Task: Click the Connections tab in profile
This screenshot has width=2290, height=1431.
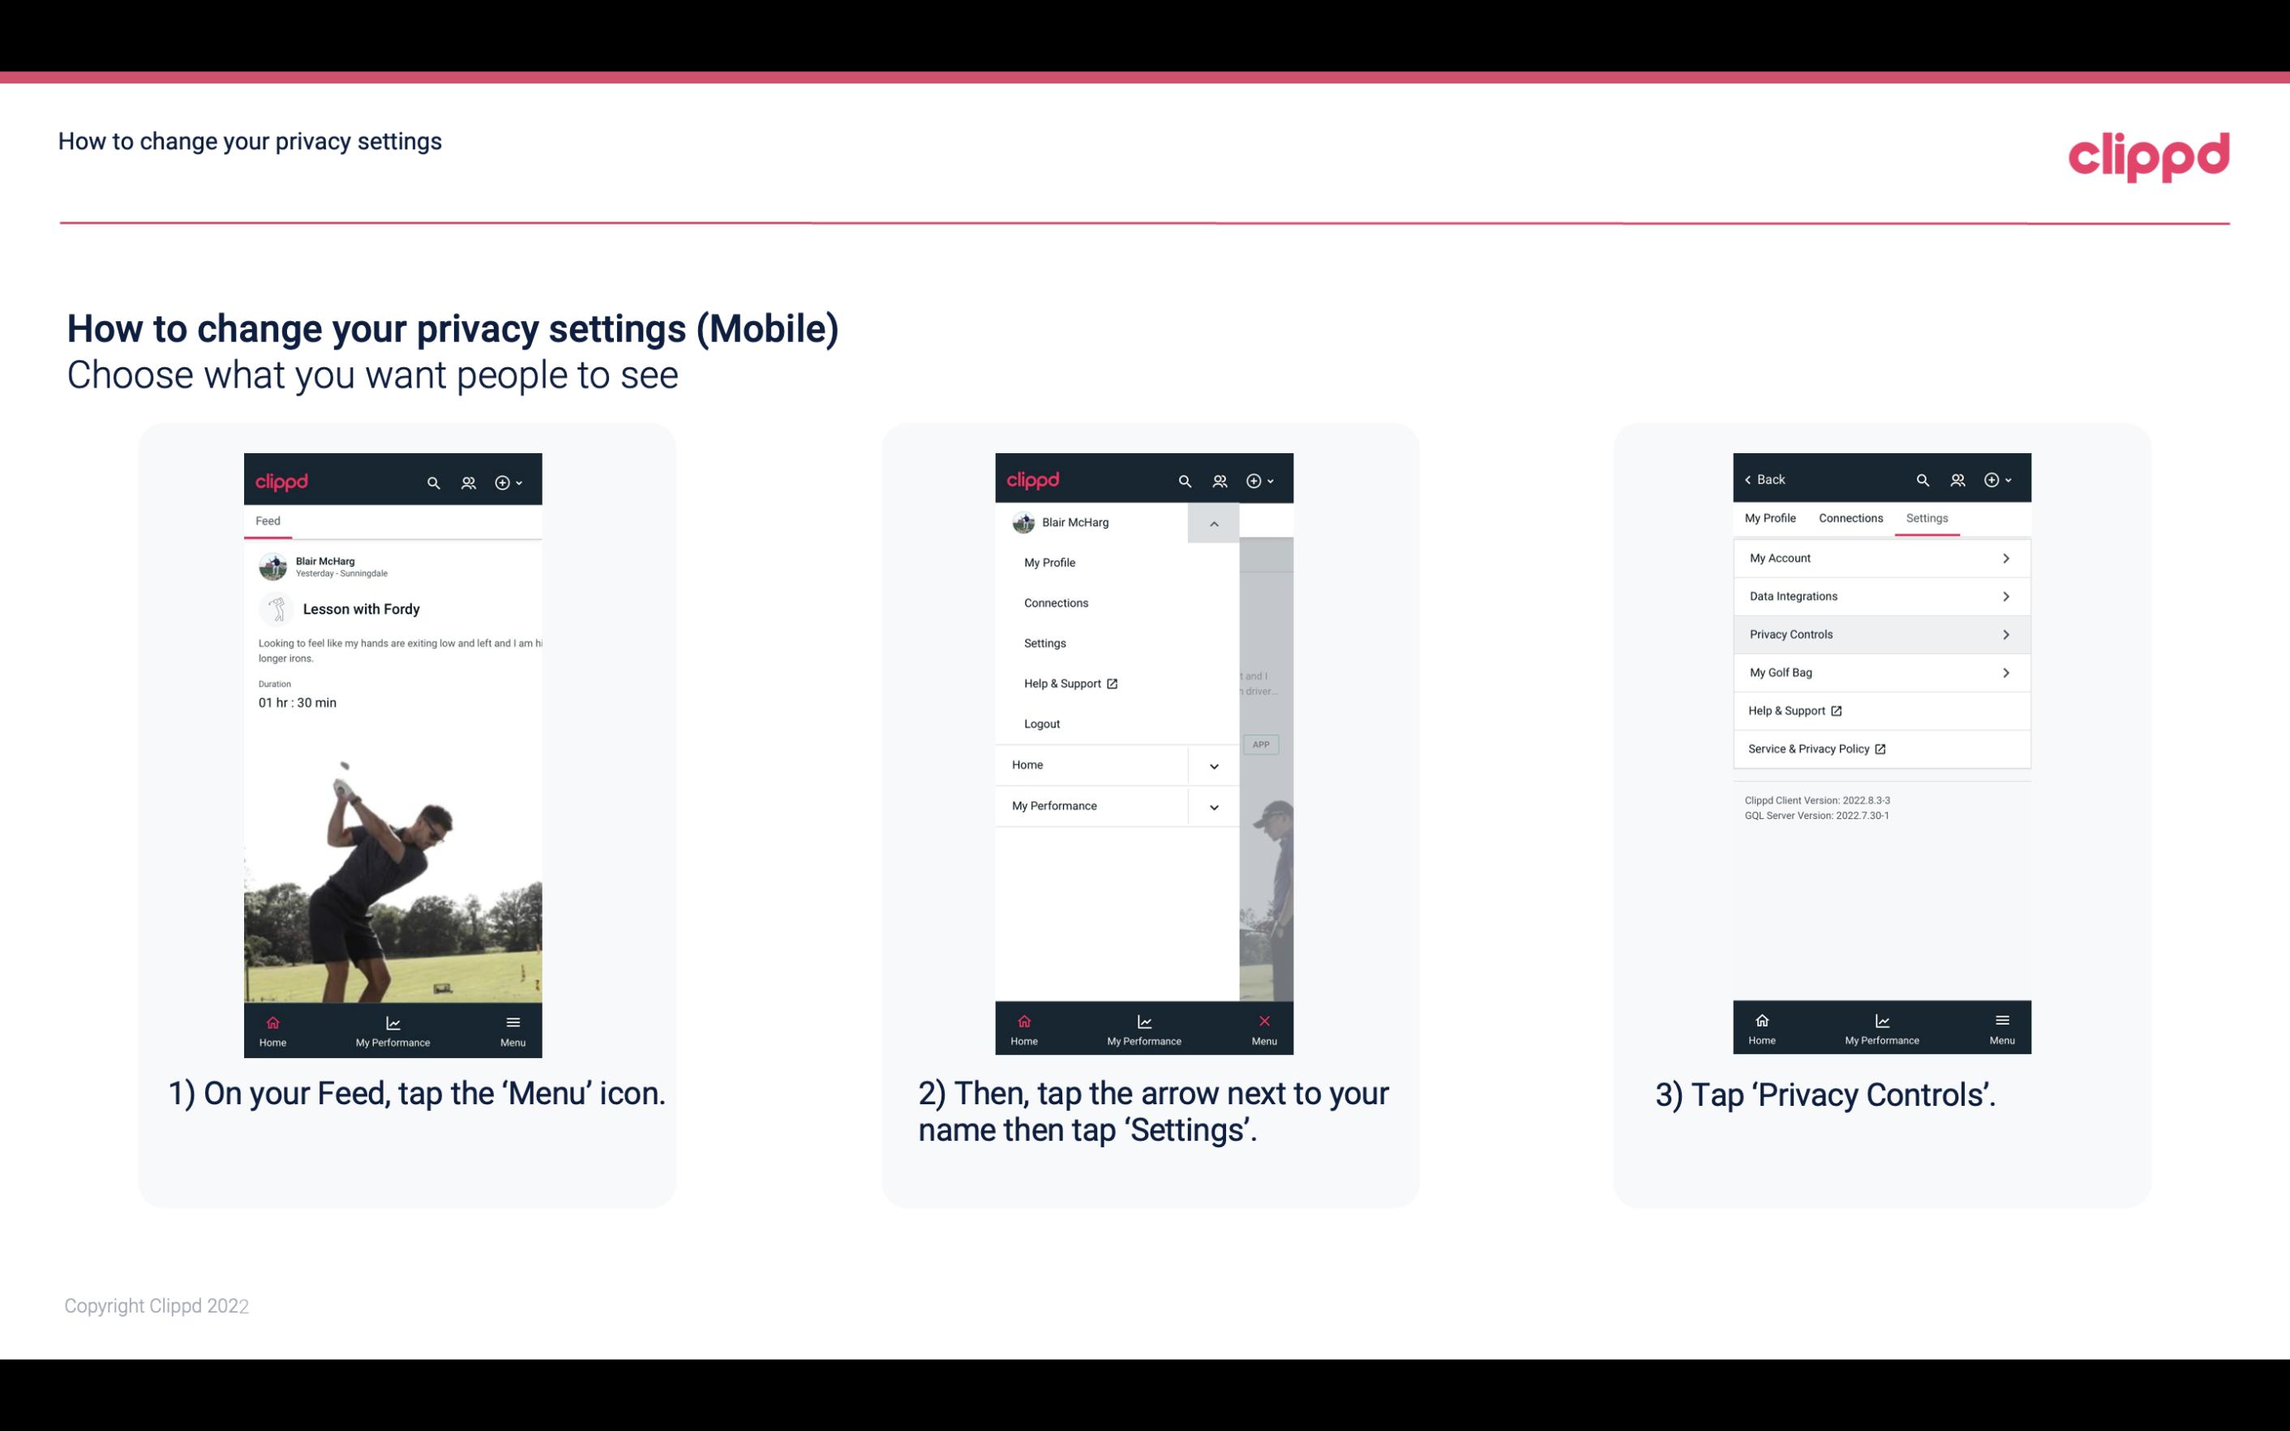Action: [1850, 517]
